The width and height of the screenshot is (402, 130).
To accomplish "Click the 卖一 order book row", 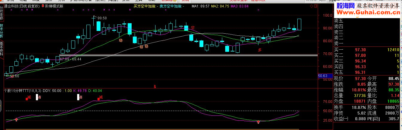I will (x=367, y=44).
